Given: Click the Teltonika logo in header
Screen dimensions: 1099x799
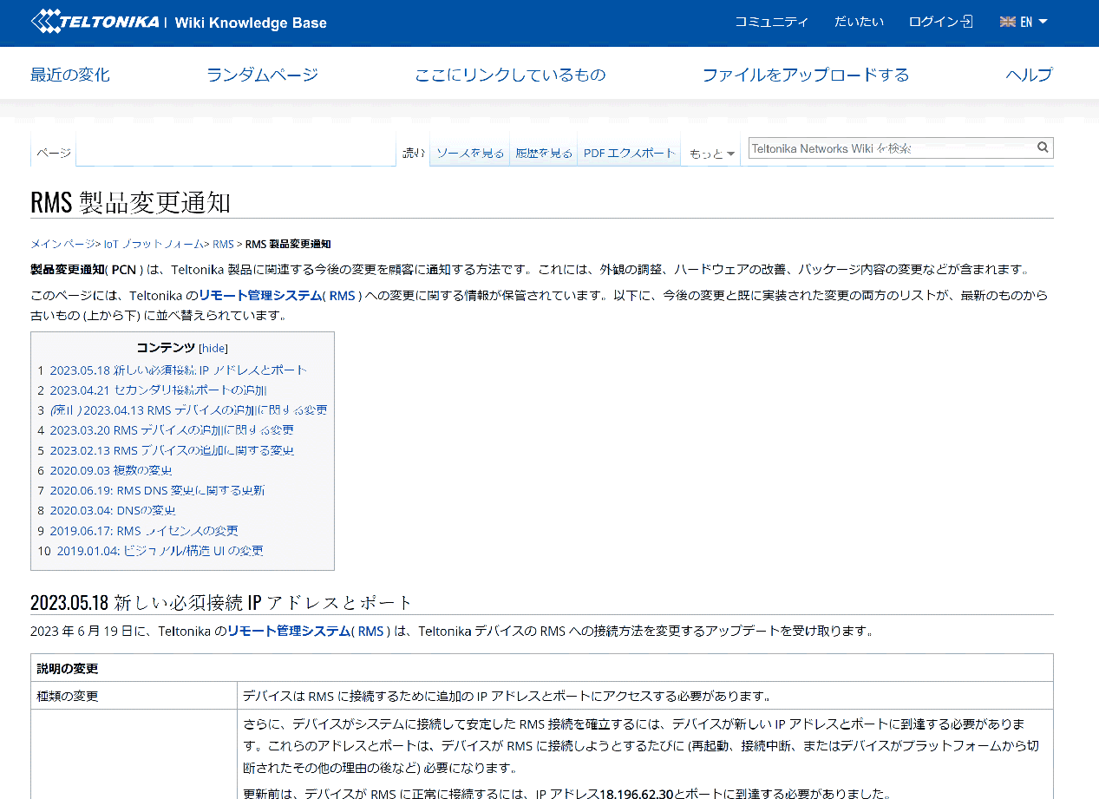Looking at the screenshot, I should pos(95,22).
